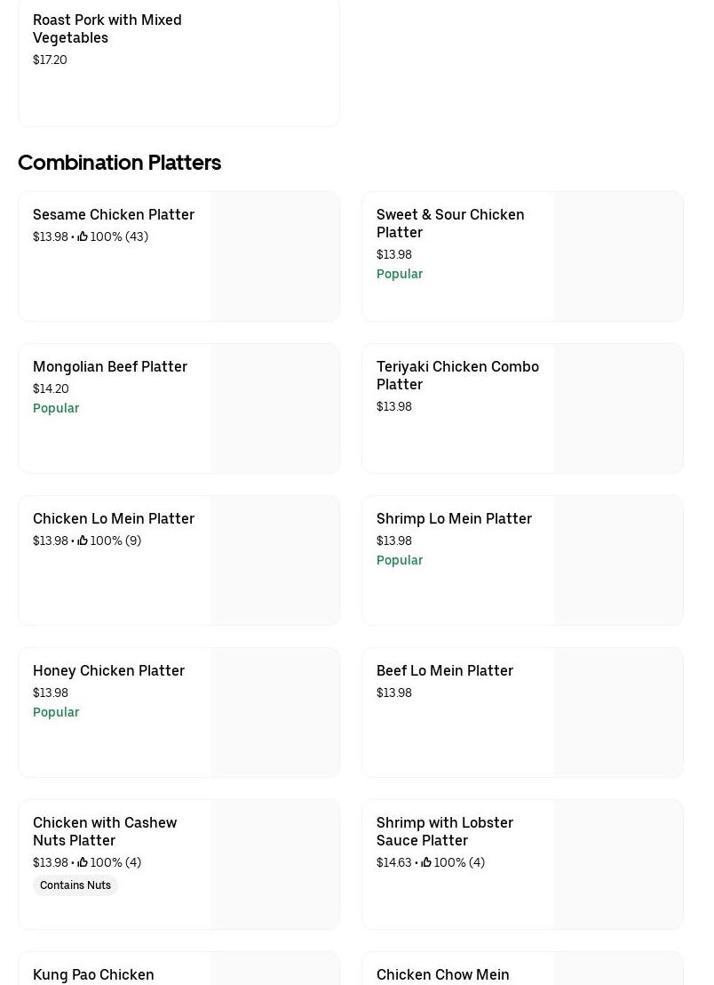The width and height of the screenshot is (714, 985).
Task: Click thumbs-up icon on Sesame Chicken Platter
Action: click(83, 236)
